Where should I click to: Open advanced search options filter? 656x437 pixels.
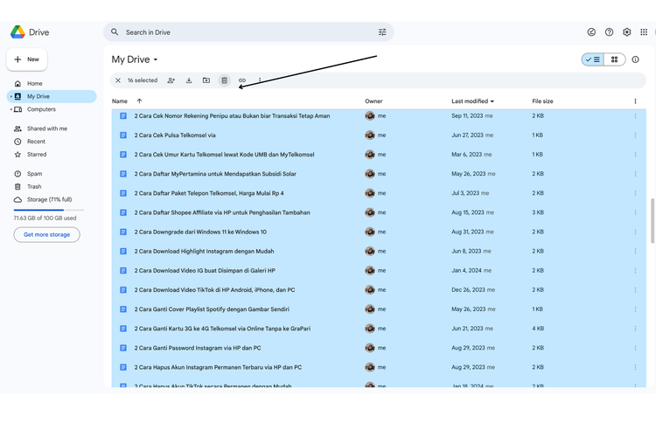click(x=382, y=32)
